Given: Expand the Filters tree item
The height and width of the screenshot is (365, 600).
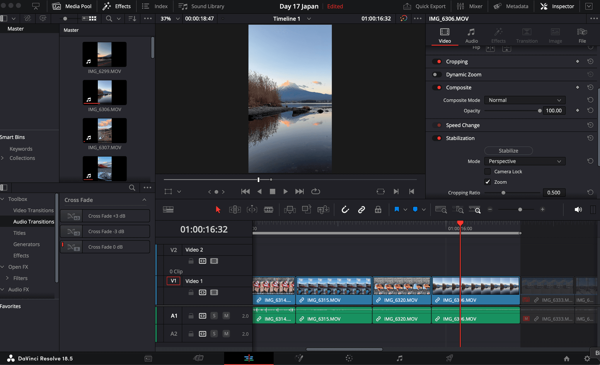Looking at the screenshot, I should [x=7, y=278].
